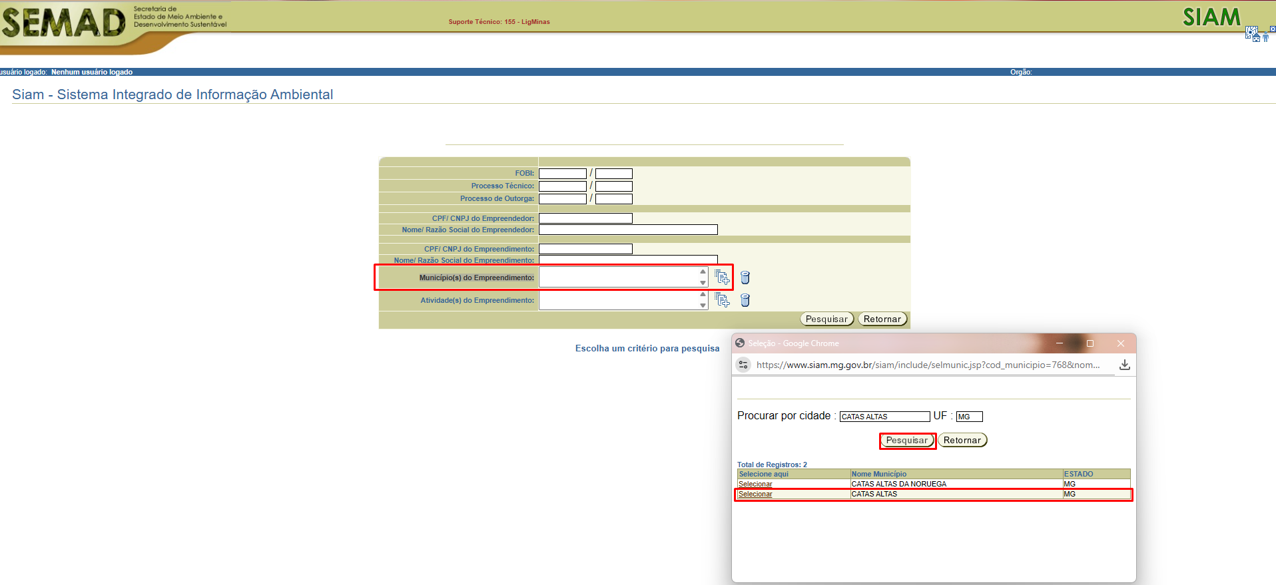The image size is (1276, 585).
Task: Click Pesquisar button in city selection popup
Action: pyautogui.click(x=906, y=441)
